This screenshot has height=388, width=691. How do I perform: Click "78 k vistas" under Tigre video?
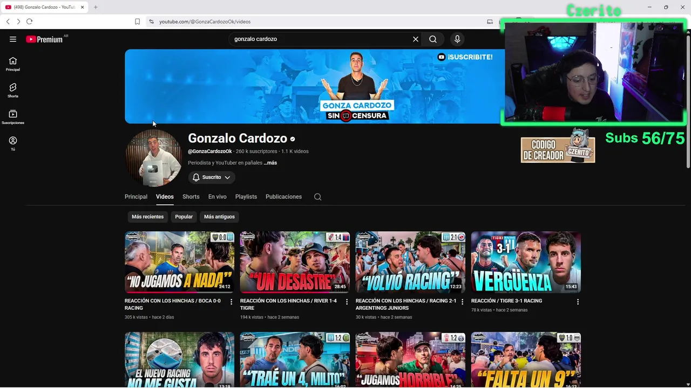pos(482,310)
